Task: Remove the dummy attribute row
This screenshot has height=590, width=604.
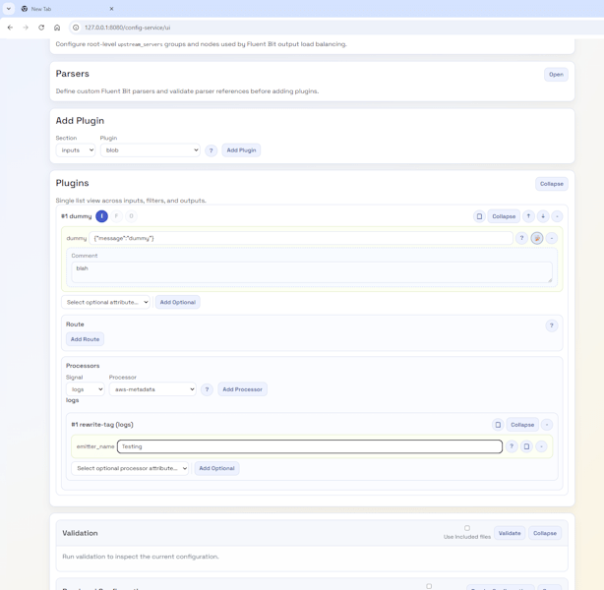Action: pyautogui.click(x=552, y=238)
